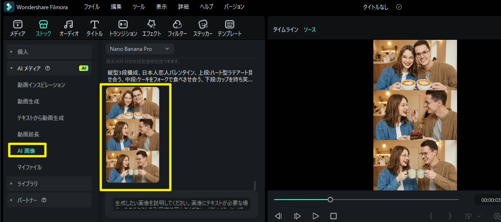The height and width of the screenshot is (222, 501).
Task: Click the prompt text starting 縦型3段構成
Action: coord(181,76)
